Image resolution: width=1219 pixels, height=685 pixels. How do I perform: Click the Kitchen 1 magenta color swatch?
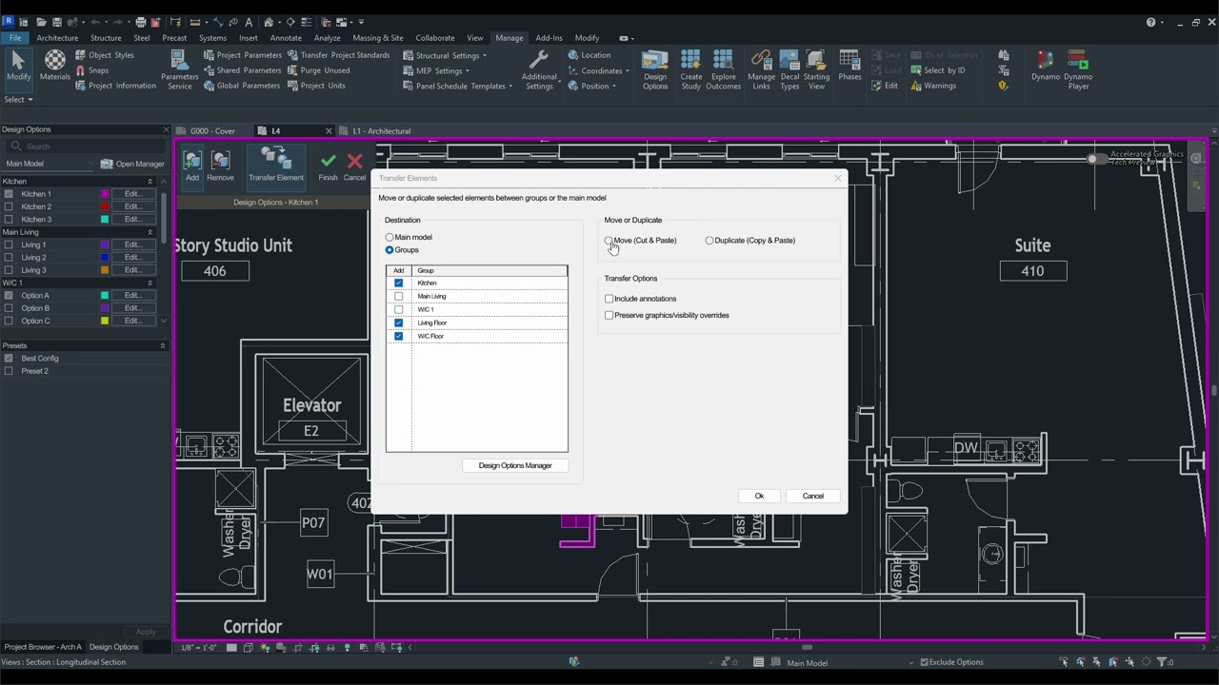(x=105, y=194)
